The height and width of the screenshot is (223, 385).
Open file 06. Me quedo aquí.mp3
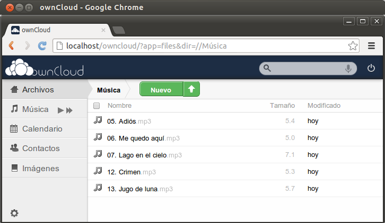point(143,138)
